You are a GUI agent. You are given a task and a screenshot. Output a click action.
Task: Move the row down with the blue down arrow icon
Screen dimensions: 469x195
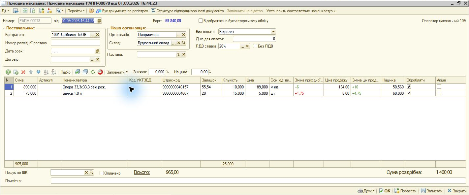coord(38,72)
